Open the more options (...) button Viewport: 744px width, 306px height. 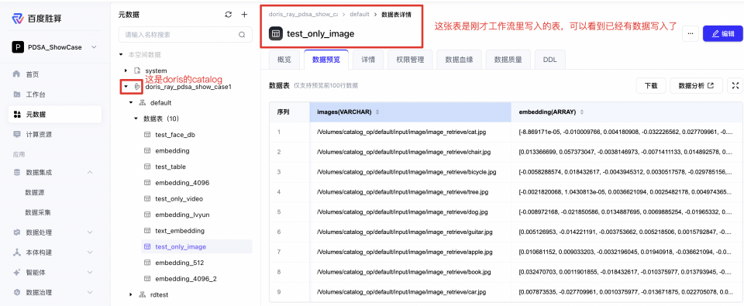[x=691, y=33]
